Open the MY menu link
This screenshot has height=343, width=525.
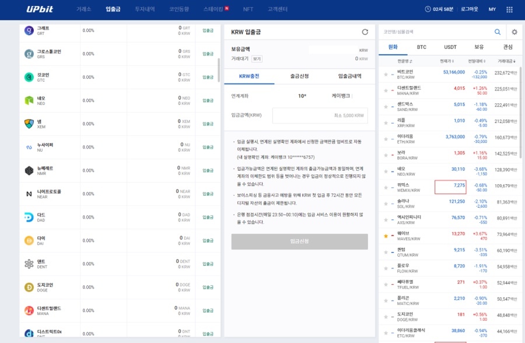pyautogui.click(x=492, y=9)
